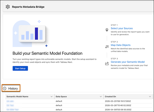
Task: Click the Created On column header
Action: pyautogui.click(x=110, y=97)
